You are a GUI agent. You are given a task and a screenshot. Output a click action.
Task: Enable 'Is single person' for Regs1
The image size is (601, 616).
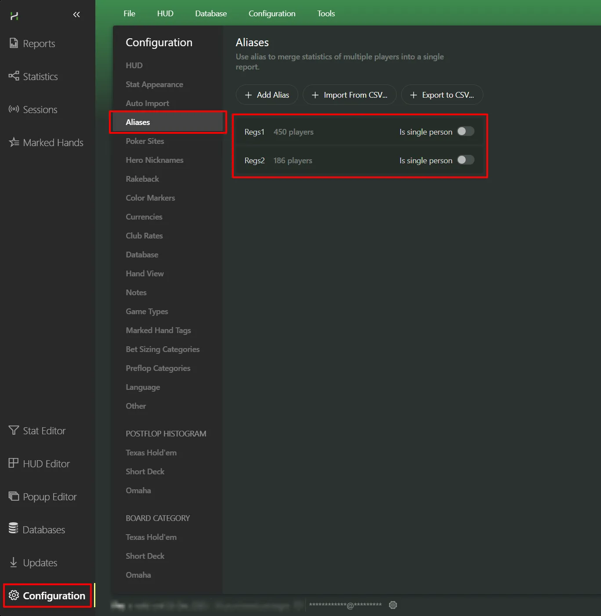pyautogui.click(x=465, y=132)
